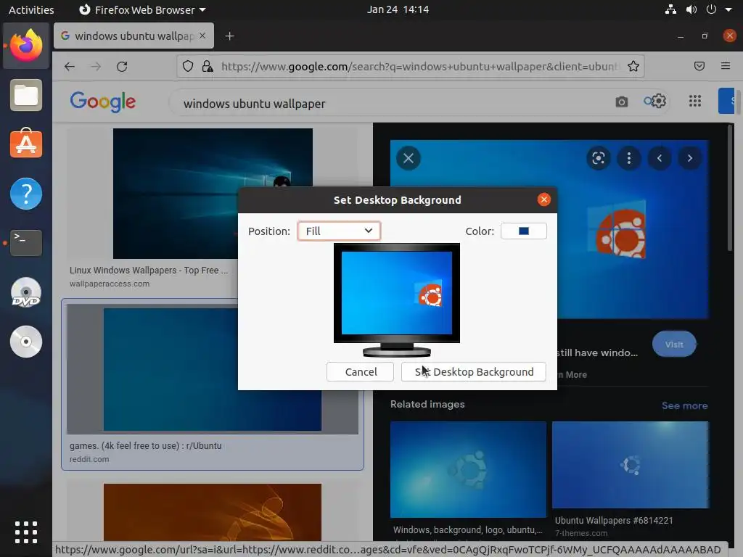Show next image in preview panel
The image size is (743, 557).
[690, 158]
